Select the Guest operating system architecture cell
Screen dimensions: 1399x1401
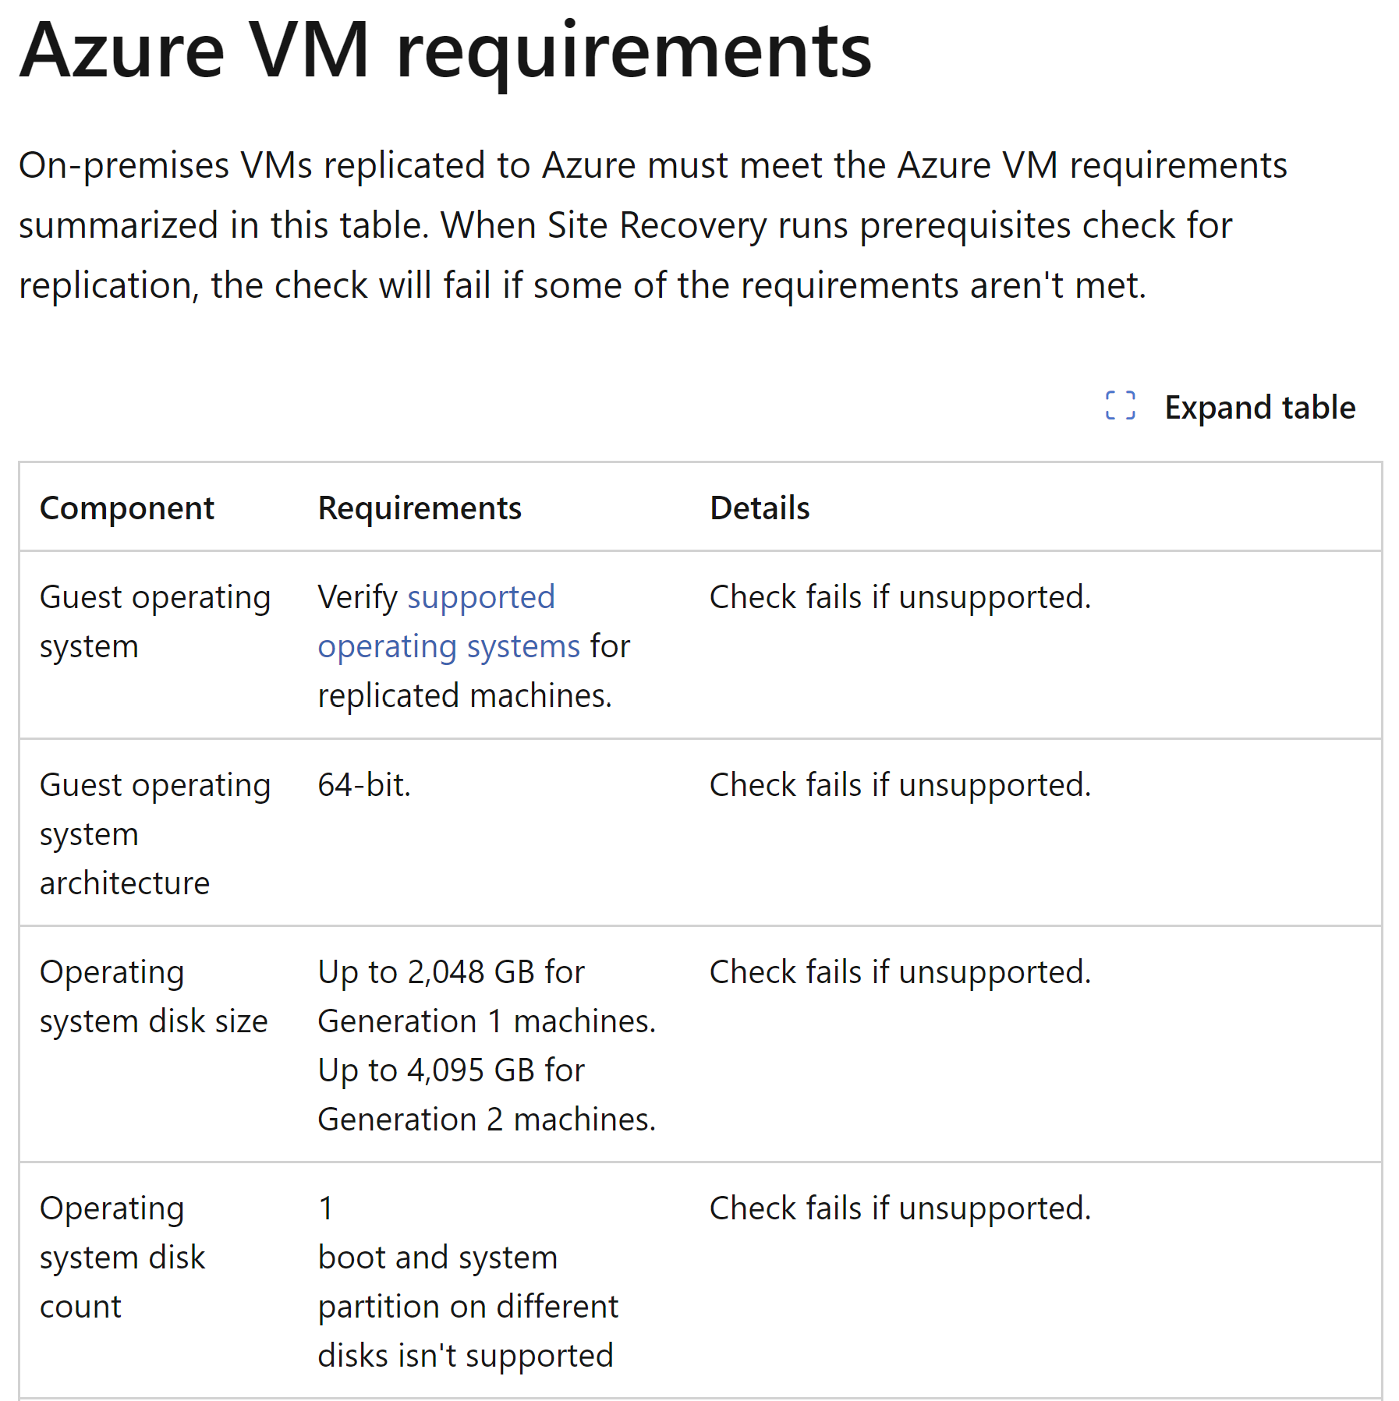click(x=155, y=833)
